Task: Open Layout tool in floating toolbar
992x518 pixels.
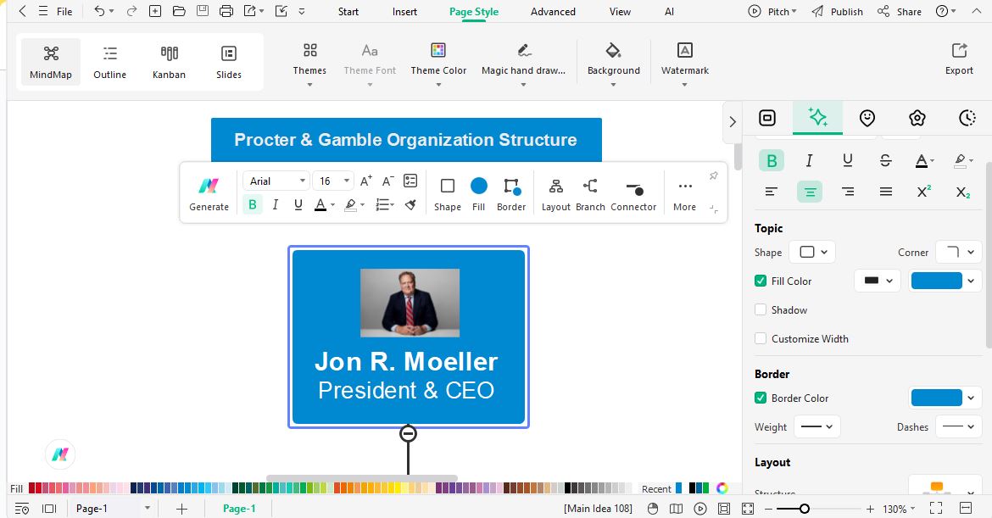Action: click(x=556, y=193)
